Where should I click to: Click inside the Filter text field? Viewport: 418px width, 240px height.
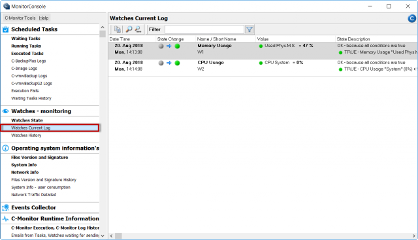pos(204,29)
